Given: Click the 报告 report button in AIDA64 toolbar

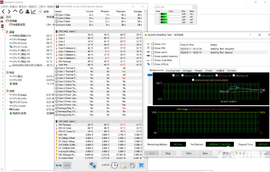Looking at the screenshot, I should pos(44,12).
